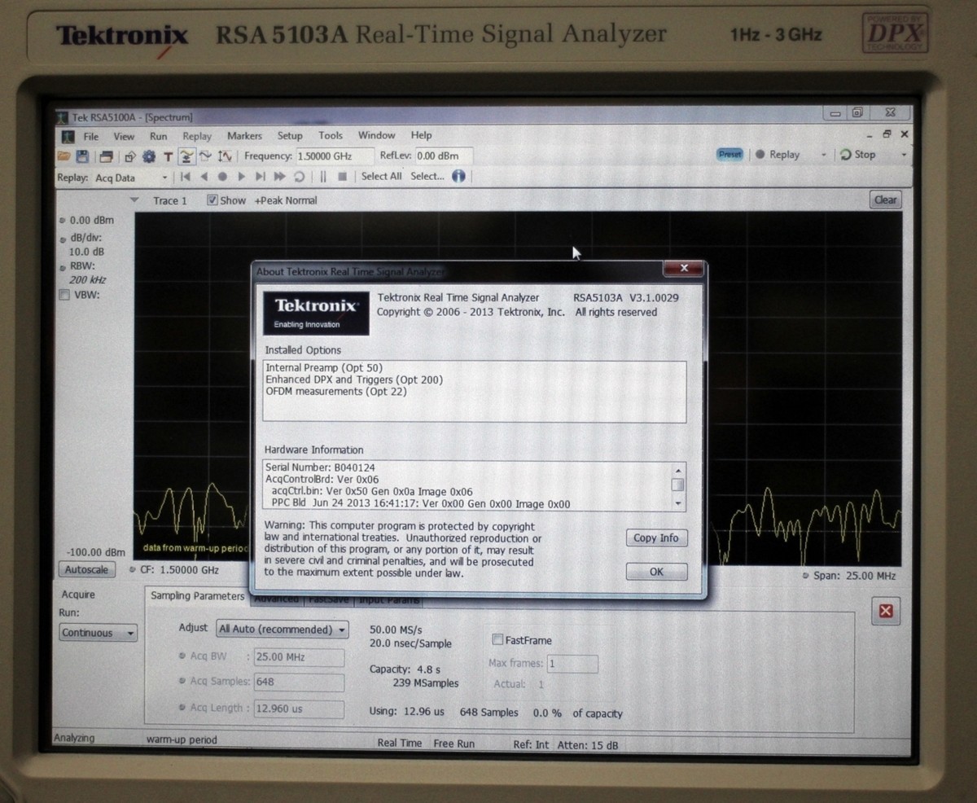Open the Run mode Continuous dropdown
The image size is (977, 803).
pos(98,633)
